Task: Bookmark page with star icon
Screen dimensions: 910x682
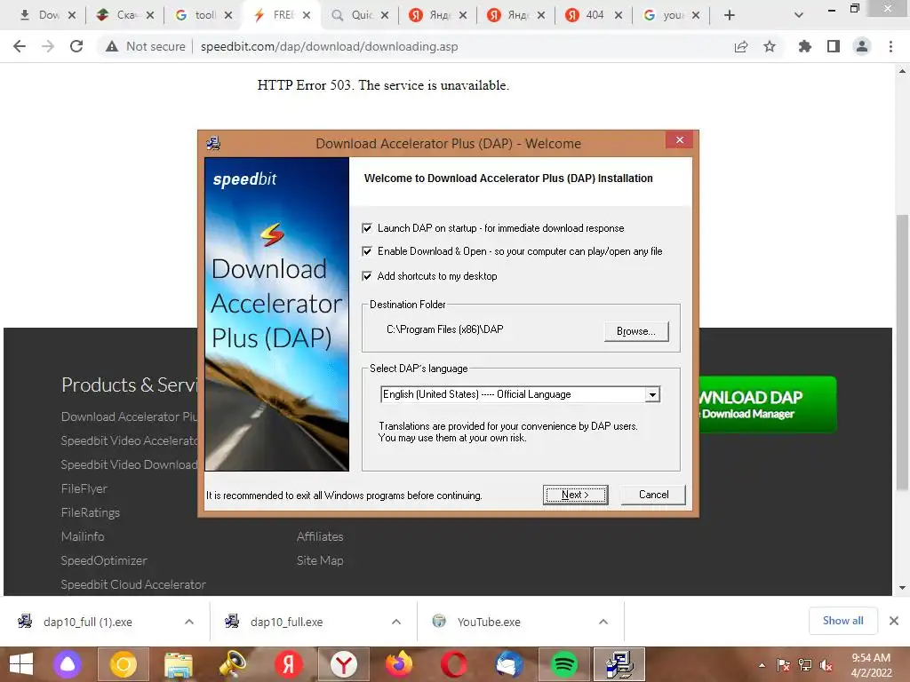Action: 770,46
